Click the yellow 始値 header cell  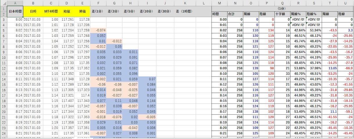tap(67, 11)
